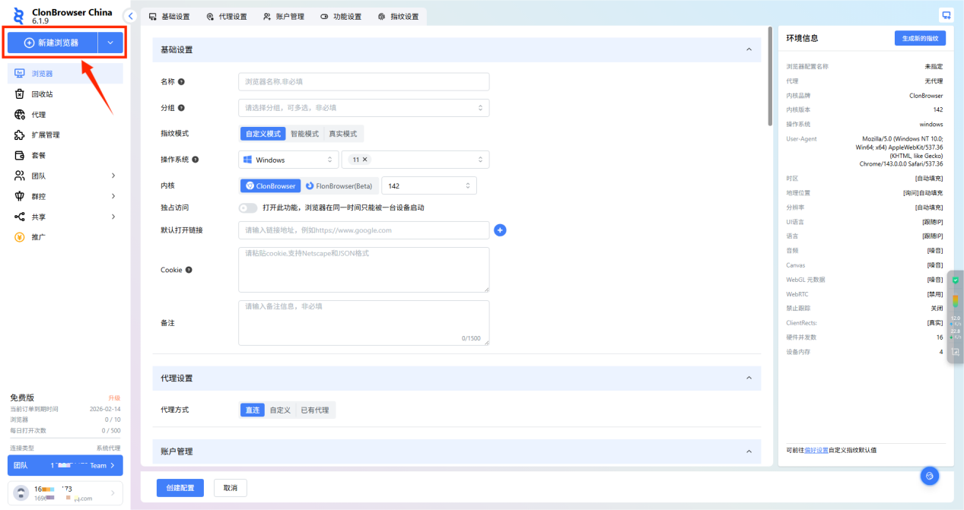Open the Proxy (代理) globe icon in sidebar
The height and width of the screenshot is (510, 964).
coord(20,115)
